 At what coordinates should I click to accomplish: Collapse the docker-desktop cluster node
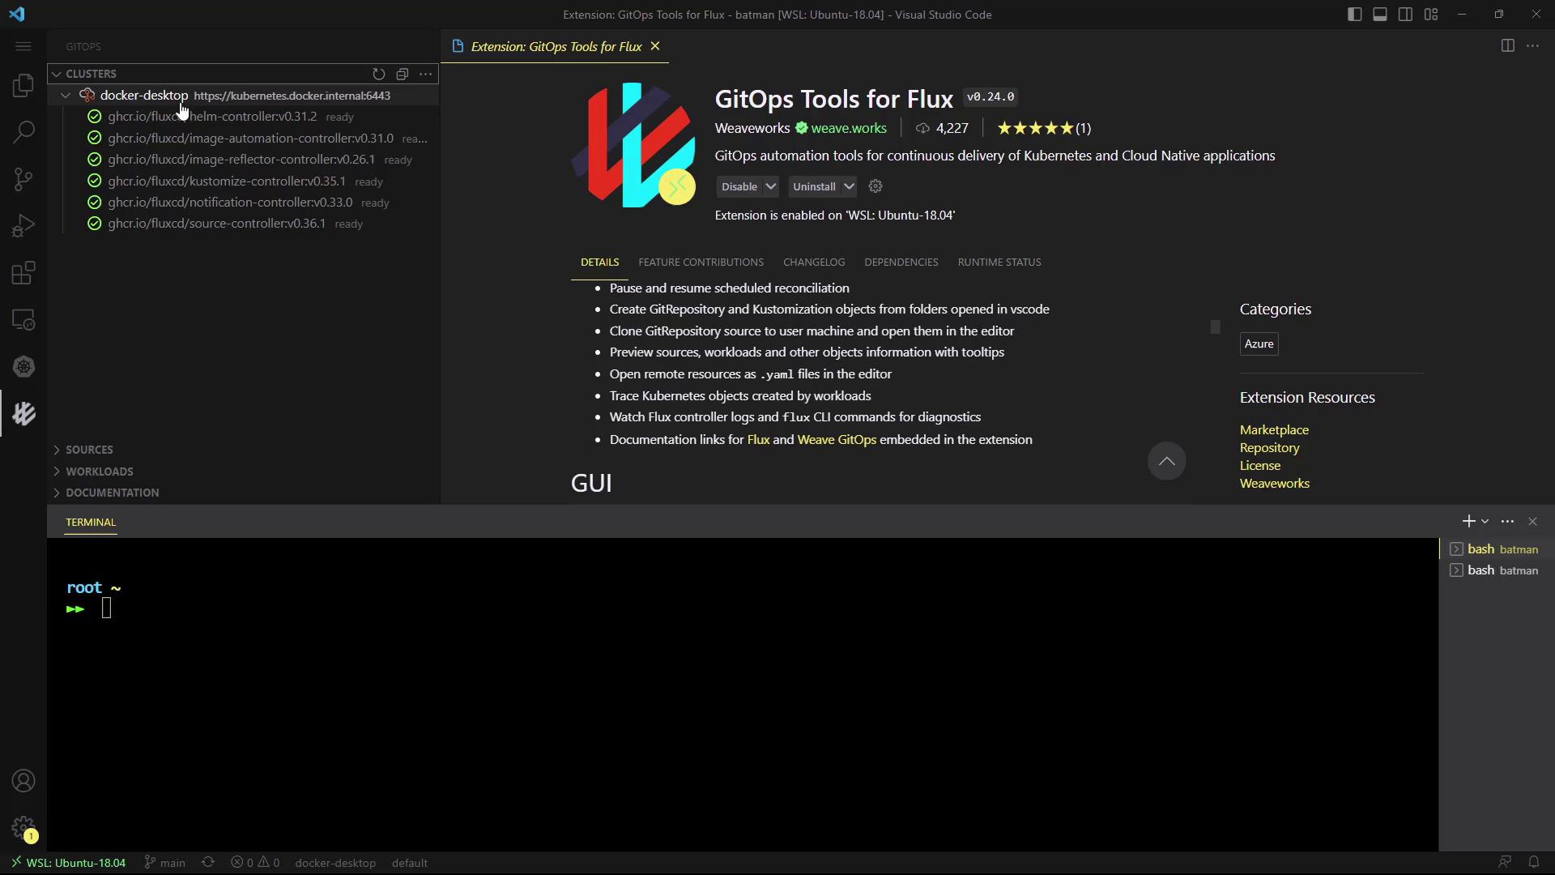[x=65, y=96]
